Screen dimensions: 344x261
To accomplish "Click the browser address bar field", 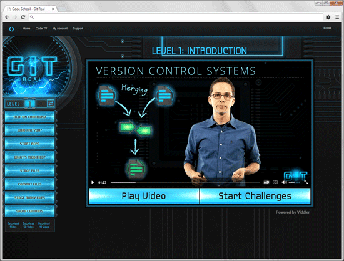I will [176, 17].
